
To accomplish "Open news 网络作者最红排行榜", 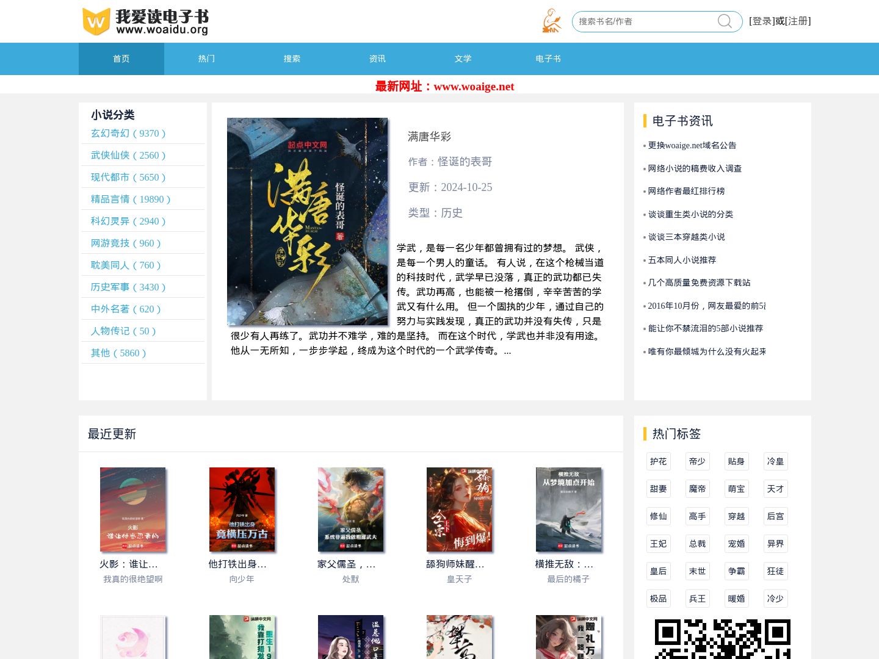I will [686, 191].
